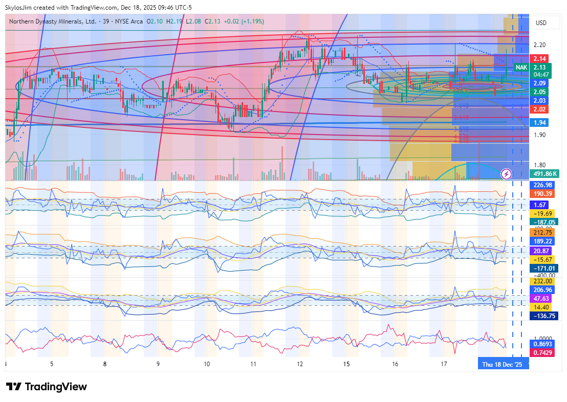Click the Northern Dynasty Minerals symbol title

click(x=53, y=21)
